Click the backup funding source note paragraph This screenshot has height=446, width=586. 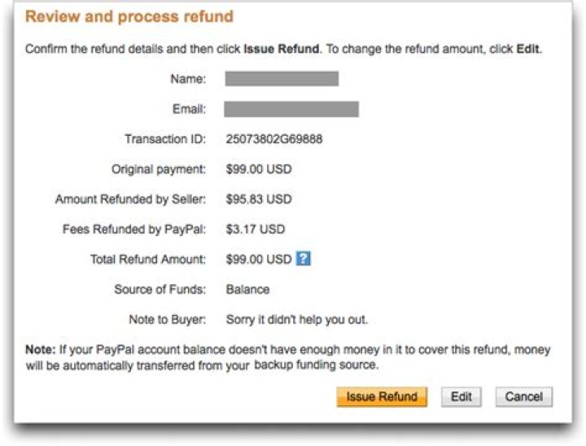tap(287, 357)
